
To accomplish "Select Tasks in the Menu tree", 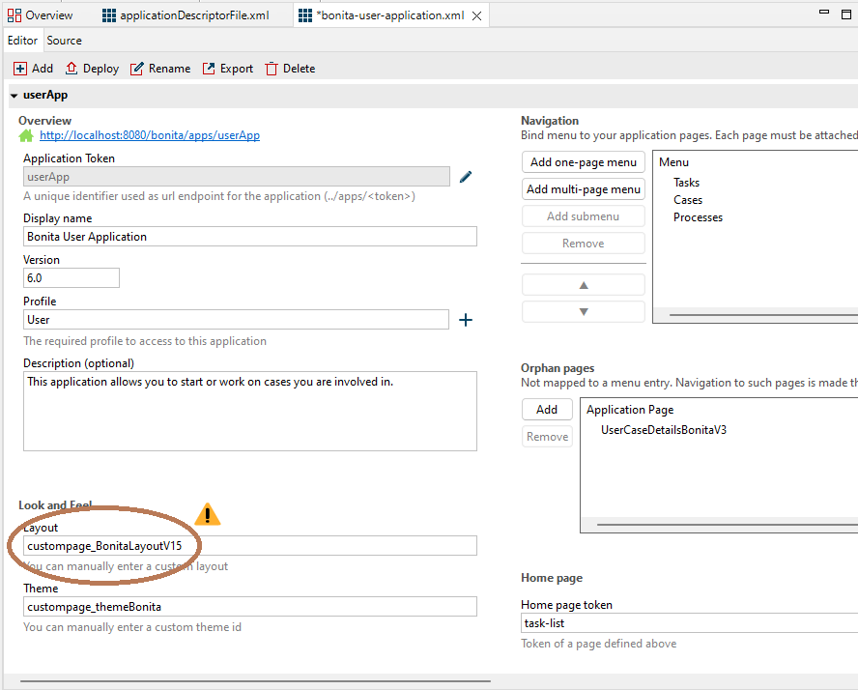I will [x=686, y=183].
